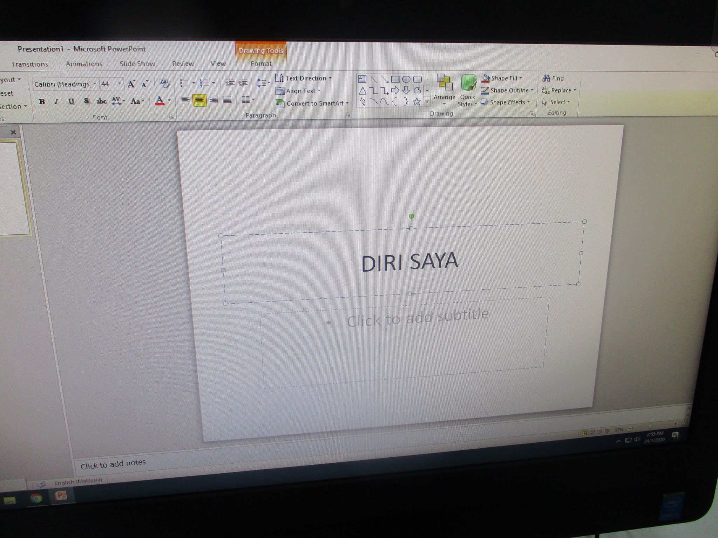This screenshot has width=718, height=538.
Task: Pick the star shape in gallery
Action: coord(416,102)
